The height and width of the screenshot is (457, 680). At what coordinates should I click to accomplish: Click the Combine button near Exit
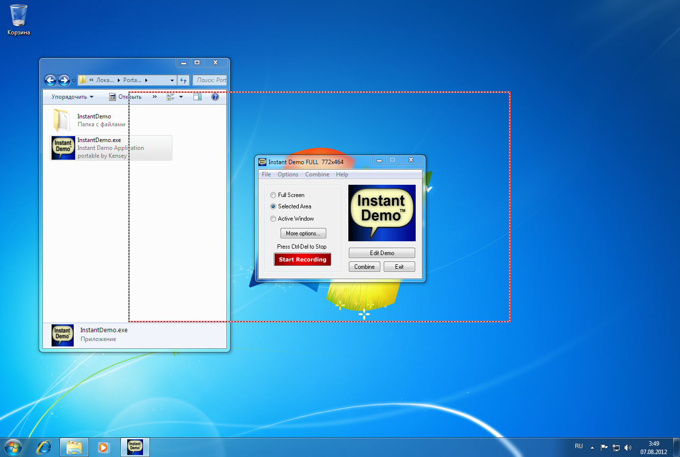365,267
